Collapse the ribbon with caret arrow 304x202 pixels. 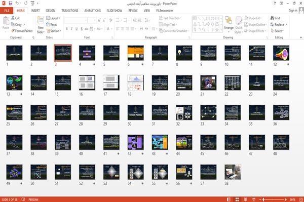[300, 37]
